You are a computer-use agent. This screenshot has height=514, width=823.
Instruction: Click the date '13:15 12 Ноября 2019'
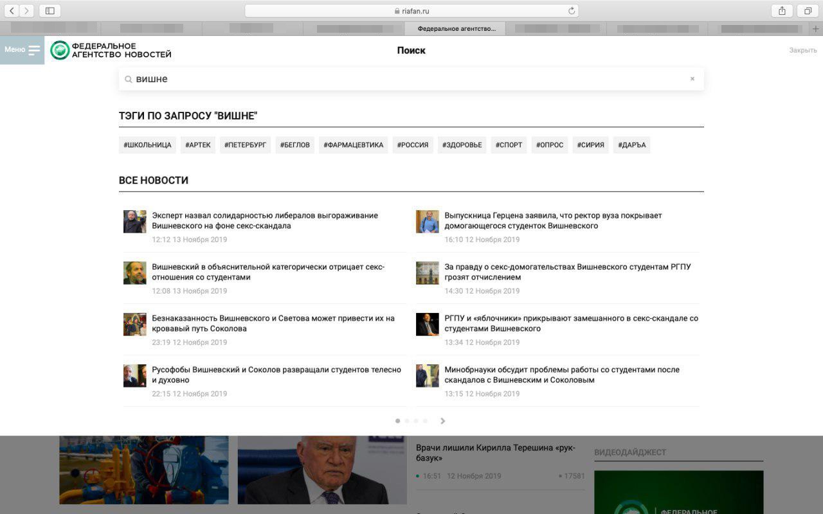482,394
